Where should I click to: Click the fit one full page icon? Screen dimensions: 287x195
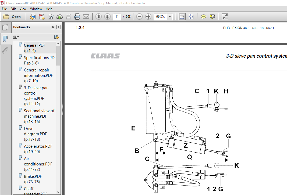coord(191,17)
